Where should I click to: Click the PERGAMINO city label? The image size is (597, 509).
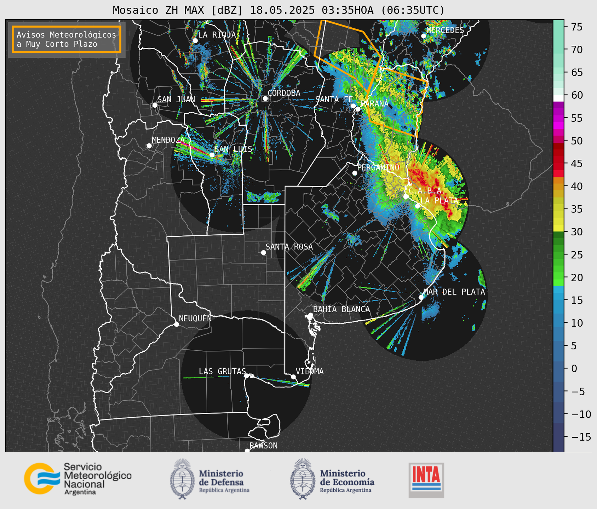[x=378, y=167]
